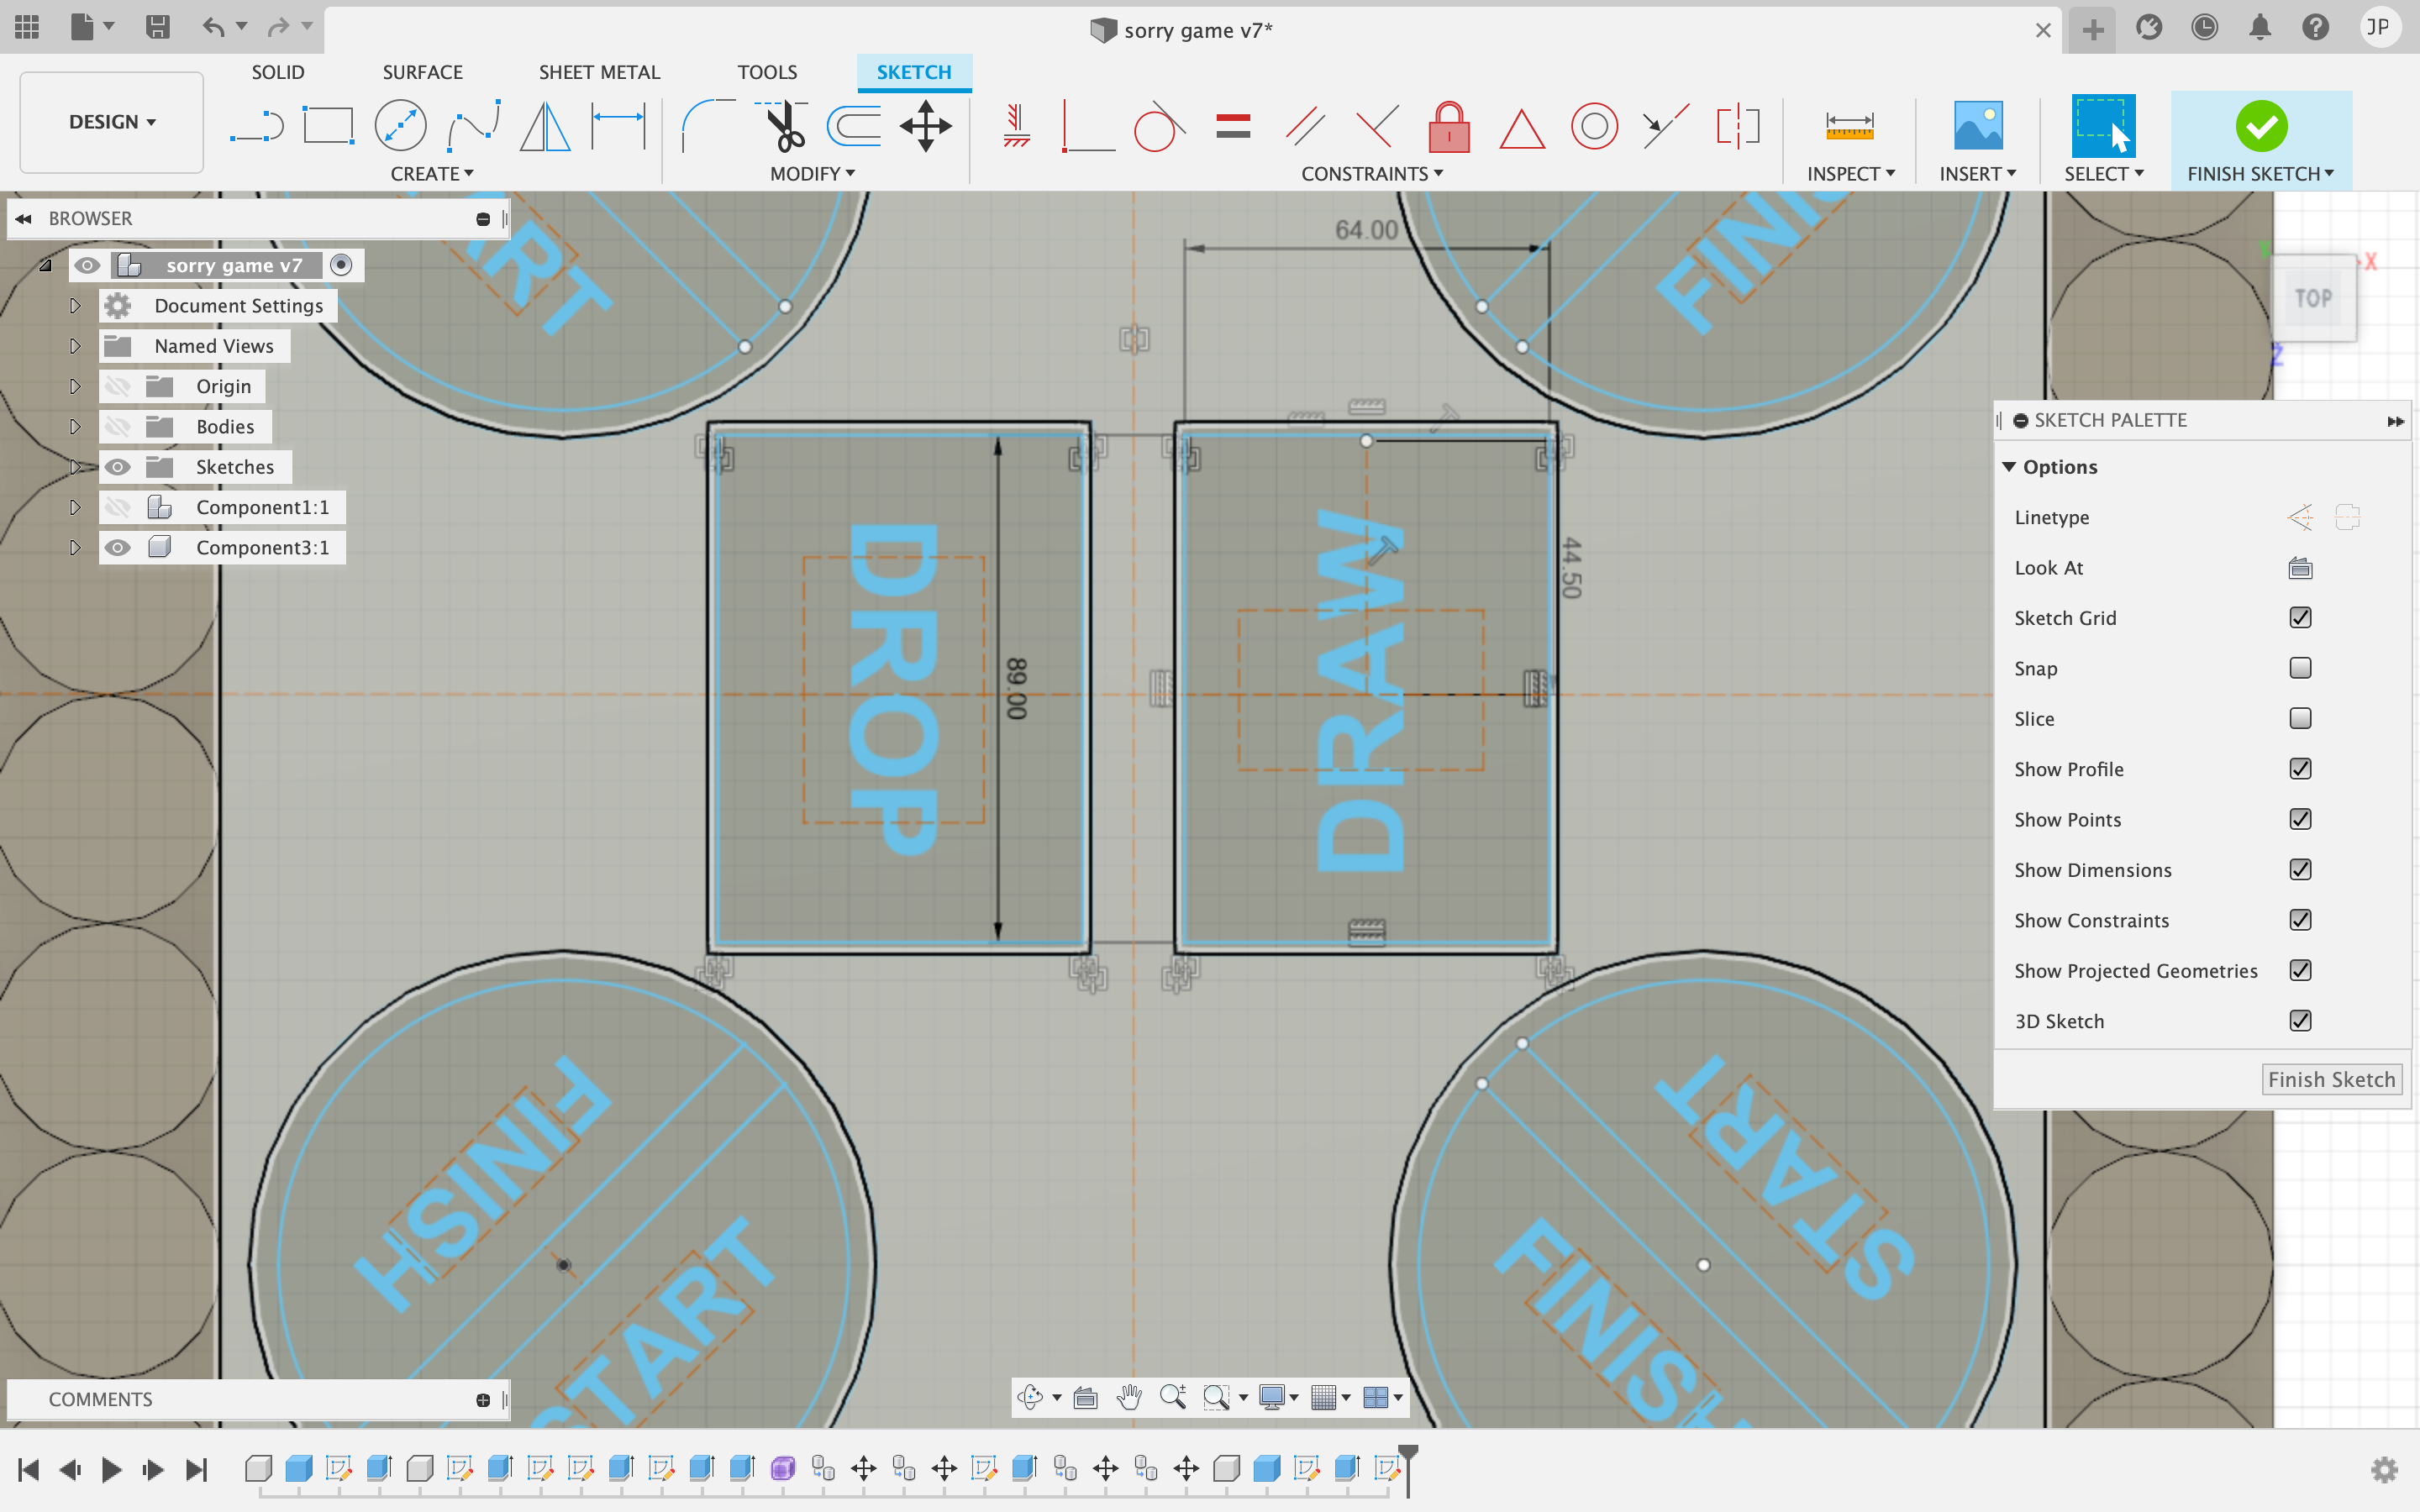Open the MODIFY dropdown menu
The image size is (2420, 1512).
click(812, 174)
